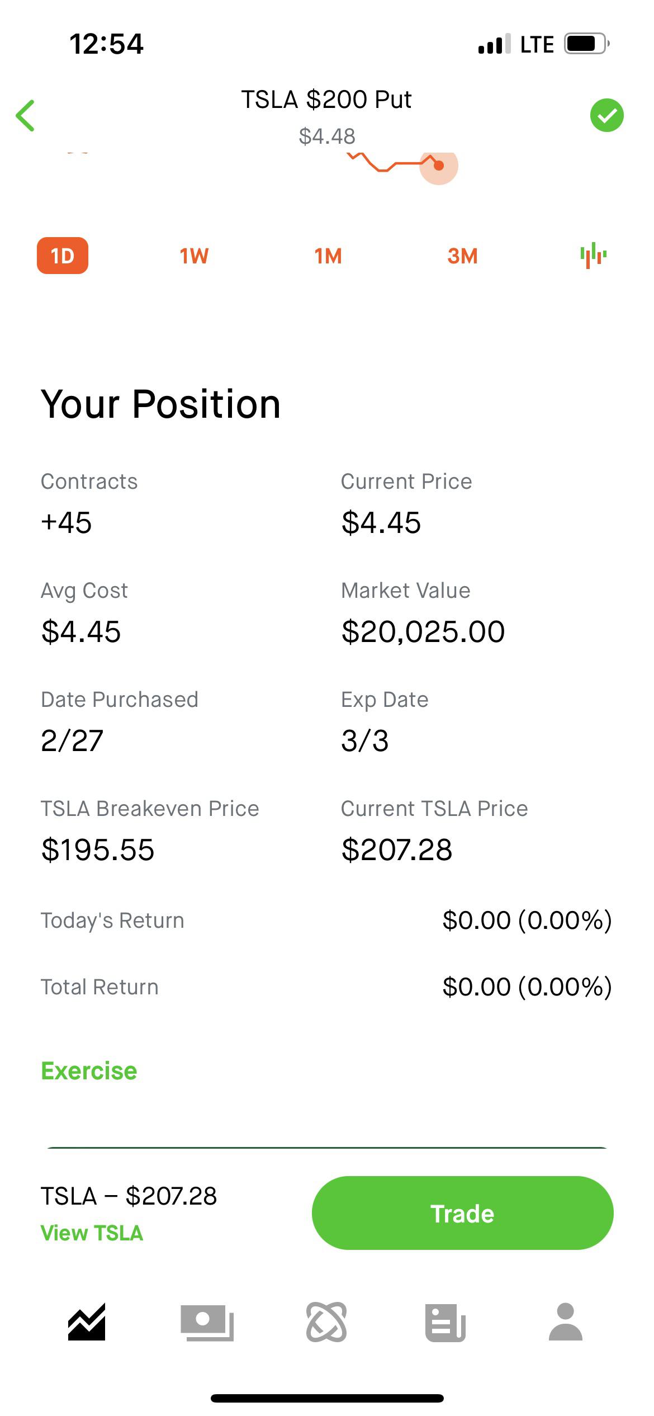Select the 1M chart range
Viewport: 654px width, 1416px height.
pyautogui.click(x=328, y=256)
